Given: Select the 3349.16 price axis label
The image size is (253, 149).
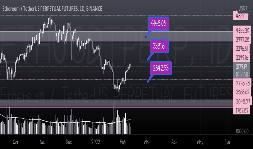Looking at the screenshot, I should [242, 57].
